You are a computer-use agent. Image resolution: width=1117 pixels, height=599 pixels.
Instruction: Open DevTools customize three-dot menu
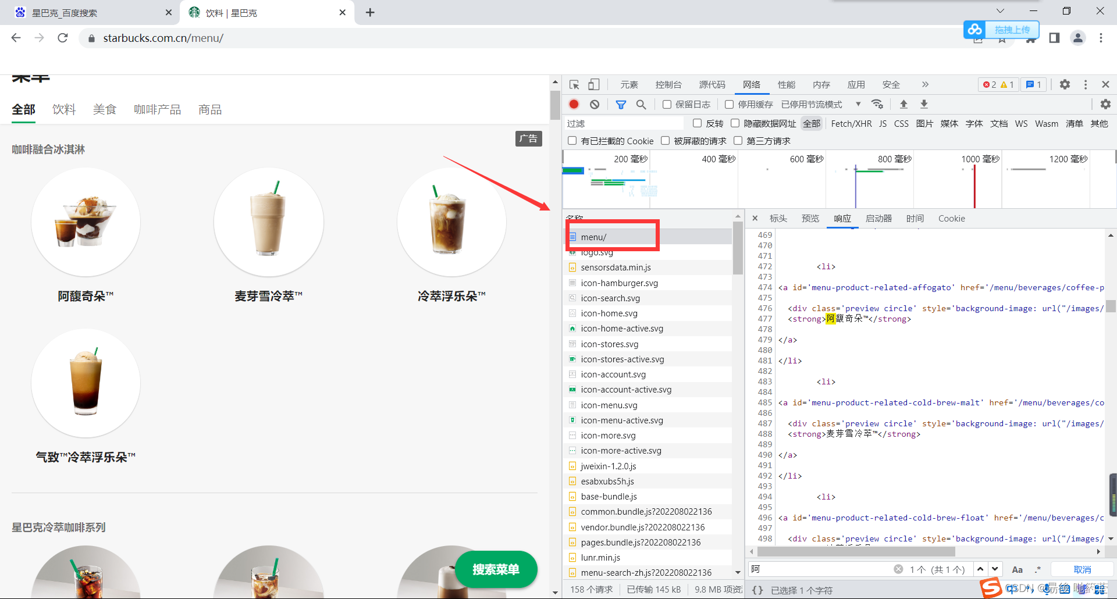click(x=1086, y=85)
